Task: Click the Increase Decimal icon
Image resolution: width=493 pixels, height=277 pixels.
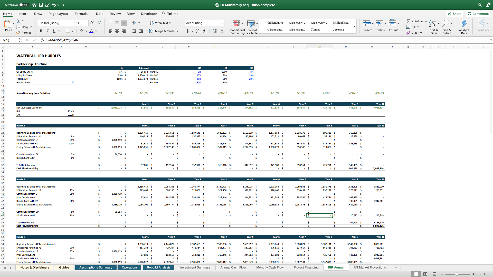Action: click(215, 31)
